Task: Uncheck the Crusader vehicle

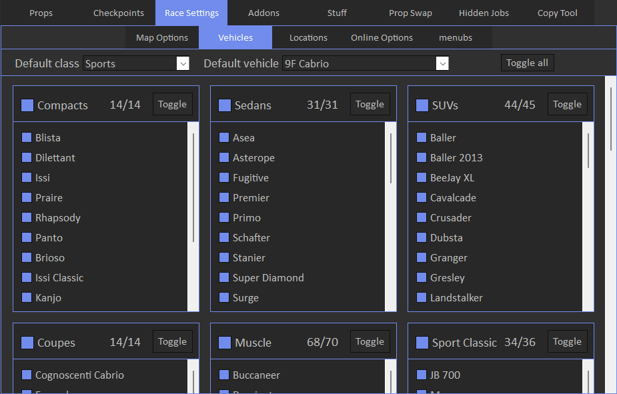Action: click(422, 217)
